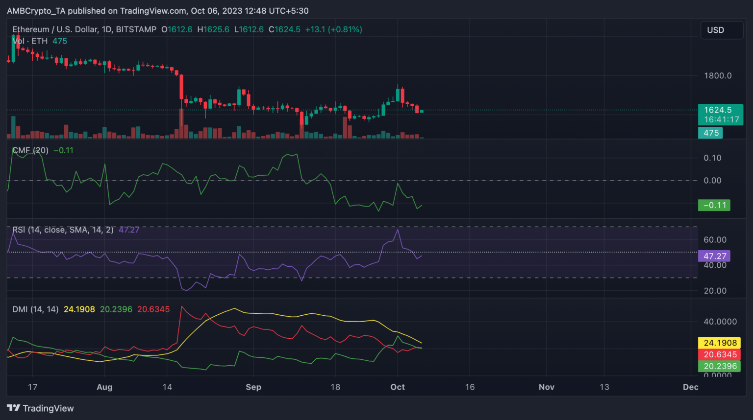The height and width of the screenshot is (420, 753).
Task: Click the yellow 24.1908 DMI axis tag
Action: pos(719,343)
